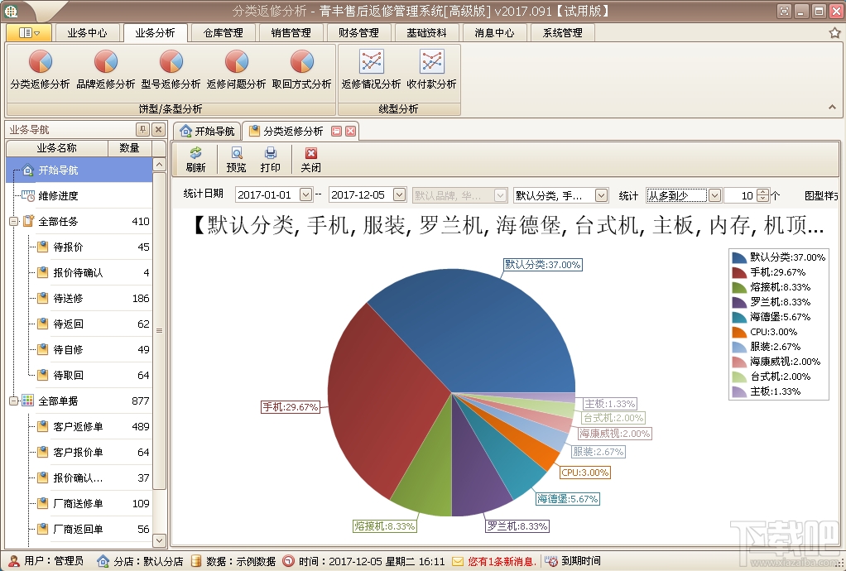This screenshot has height=571, width=846.
Task: Click the 预览 preview icon
Action: click(234, 157)
